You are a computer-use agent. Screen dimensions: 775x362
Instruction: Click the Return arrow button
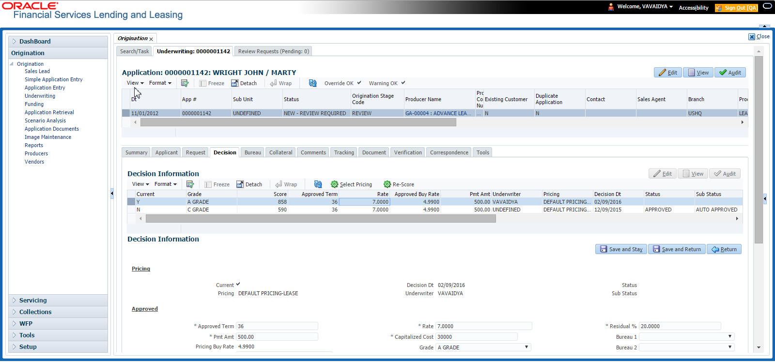(724, 249)
